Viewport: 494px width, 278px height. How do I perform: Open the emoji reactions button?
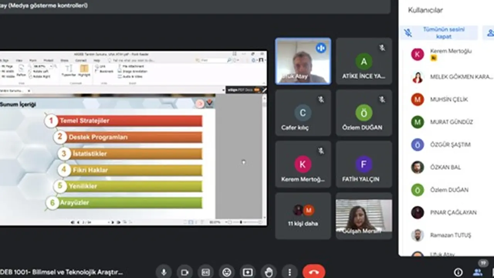coord(227,272)
